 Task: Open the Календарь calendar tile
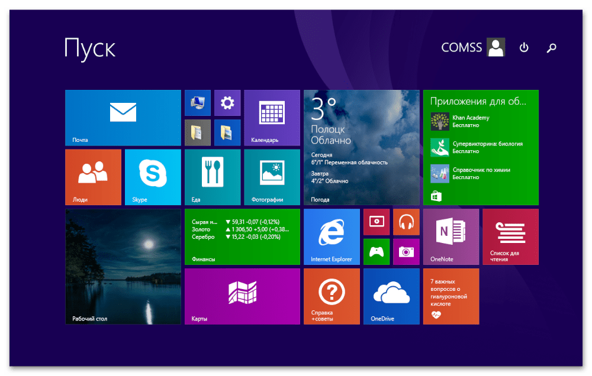pyautogui.click(x=272, y=118)
